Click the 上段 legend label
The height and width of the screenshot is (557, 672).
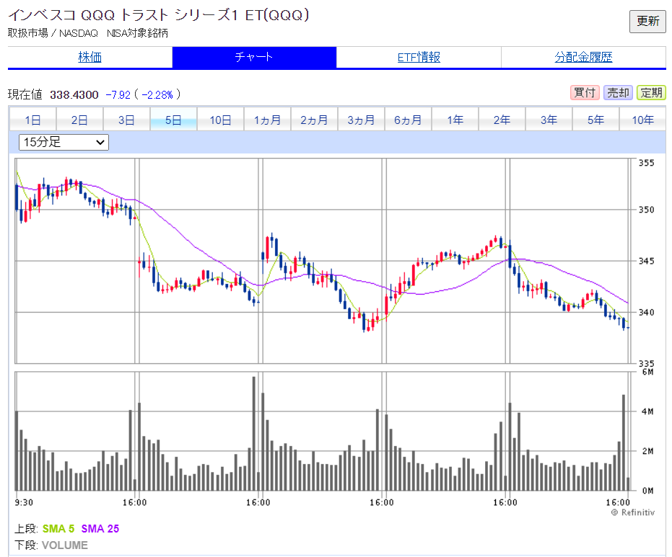point(26,529)
